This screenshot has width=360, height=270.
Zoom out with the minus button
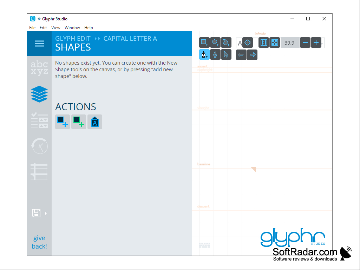pyautogui.click(x=305, y=43)
